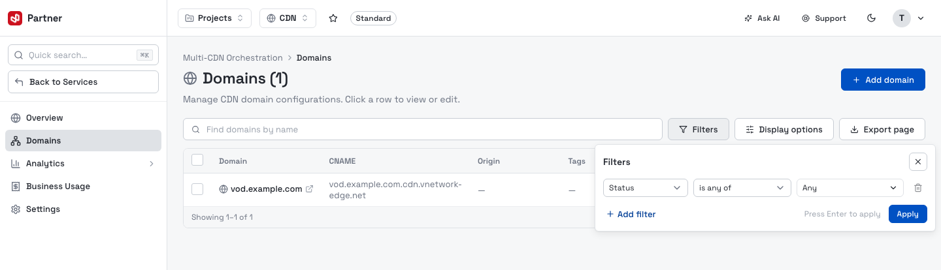
Task: Apply the filters
Action: 908,214
